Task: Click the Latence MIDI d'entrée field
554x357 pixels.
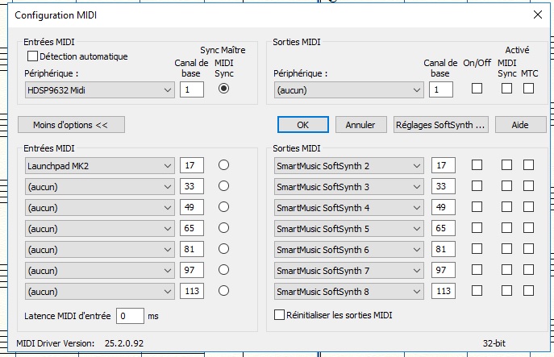Action: click(130, 316)
